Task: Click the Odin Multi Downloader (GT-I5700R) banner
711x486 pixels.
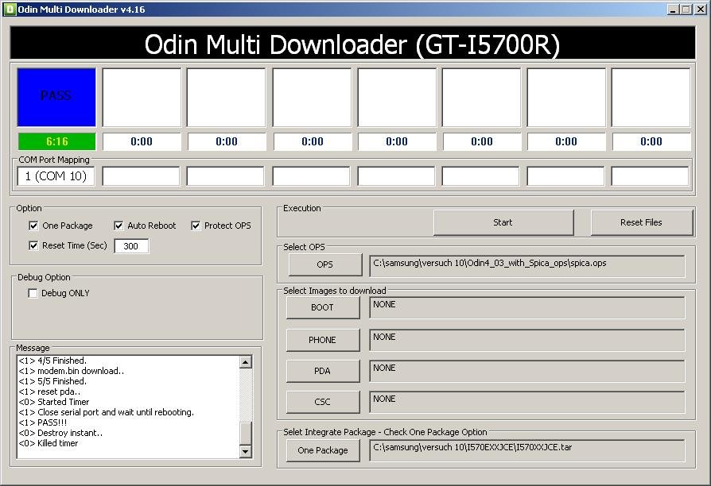Action: tap(352, 44)
